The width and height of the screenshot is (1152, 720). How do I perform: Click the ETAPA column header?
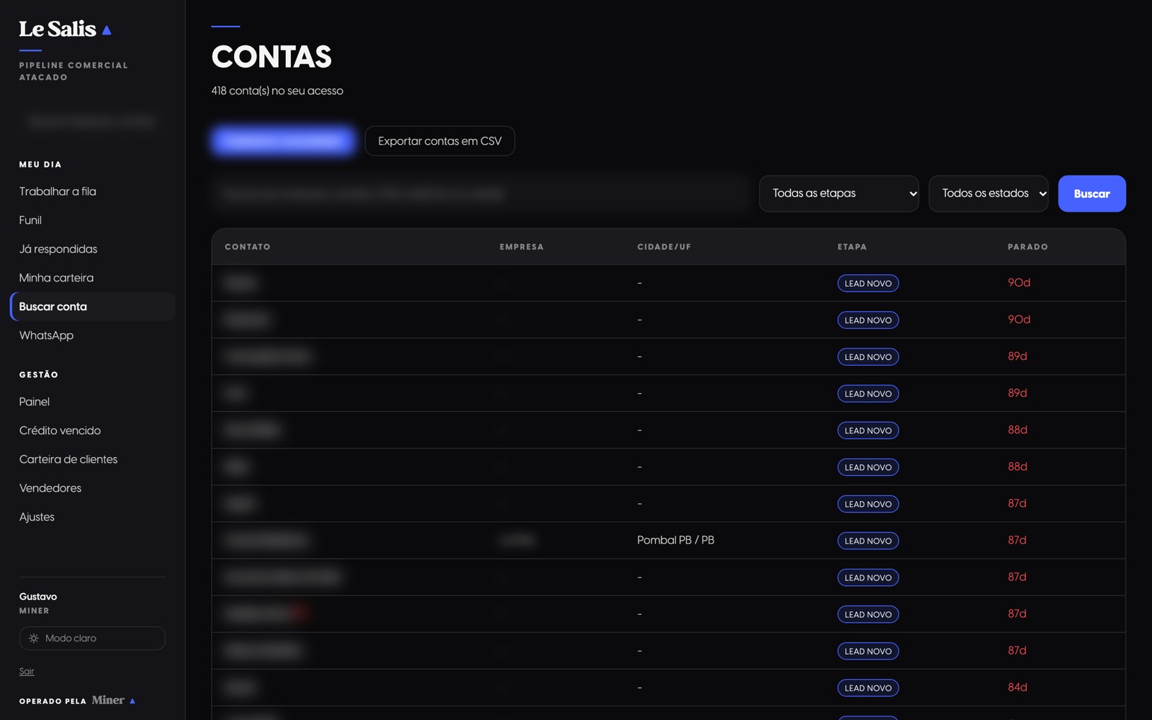click(852, 247)
